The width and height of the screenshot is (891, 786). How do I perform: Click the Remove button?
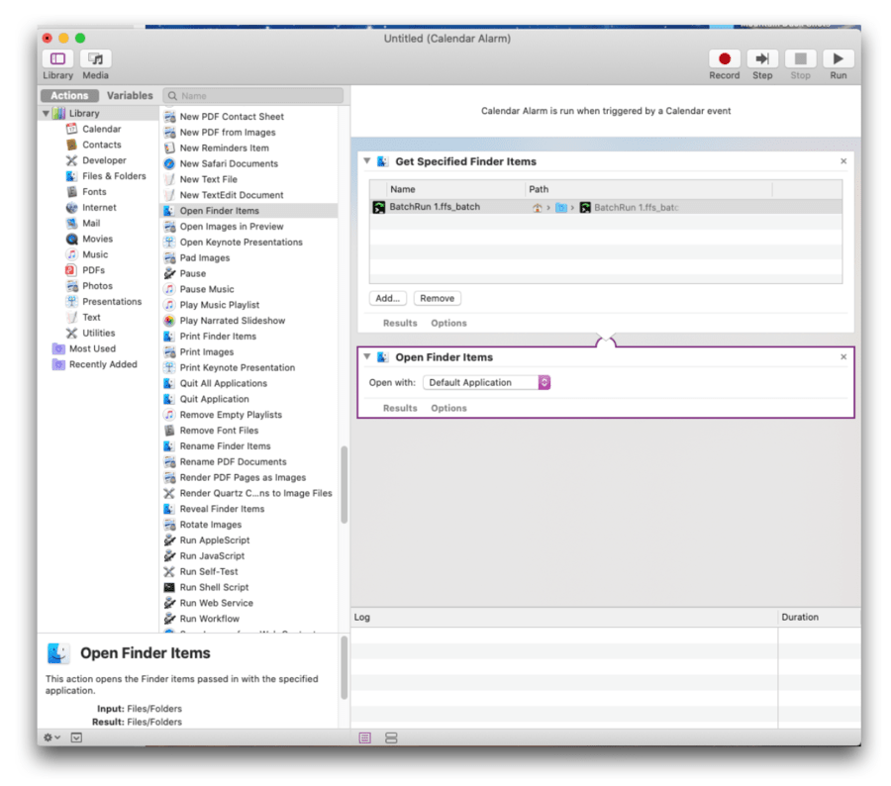tap(437, 298)
